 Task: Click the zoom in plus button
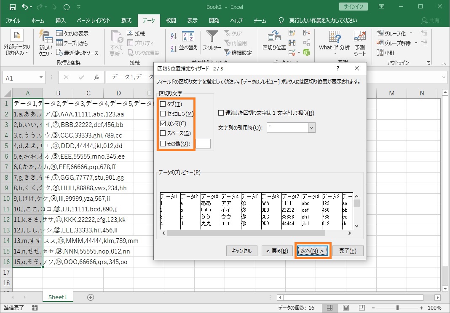click(x=421, y=308)
